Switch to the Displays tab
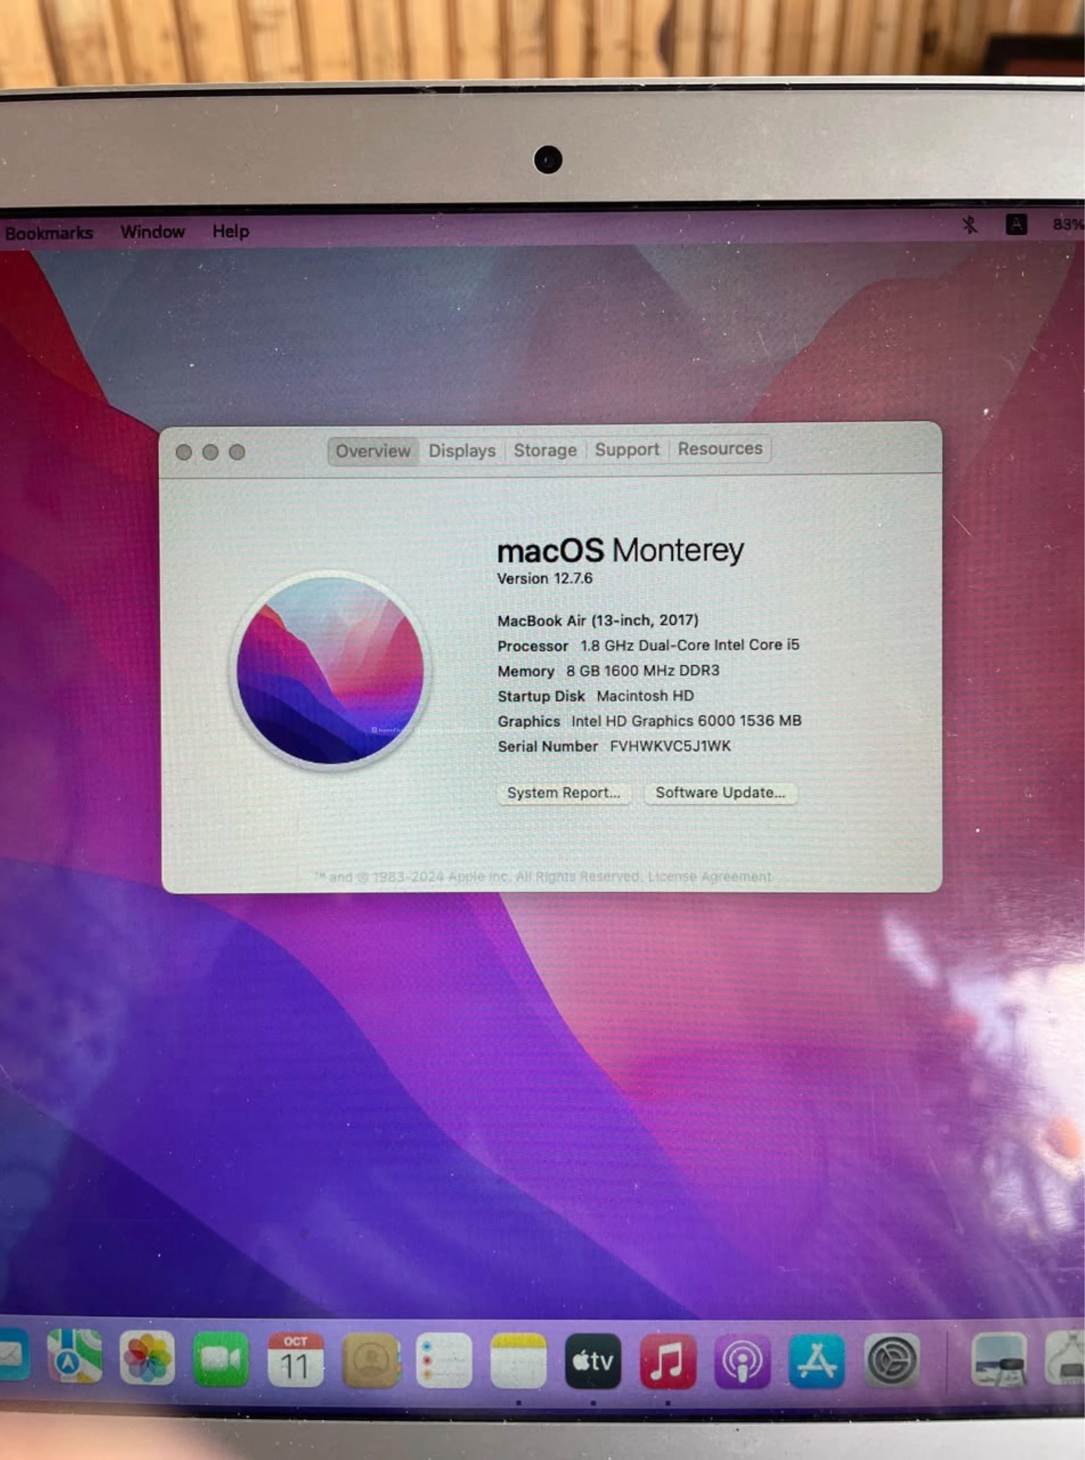Screen dimensions: 1085x1460 point(462,451)
